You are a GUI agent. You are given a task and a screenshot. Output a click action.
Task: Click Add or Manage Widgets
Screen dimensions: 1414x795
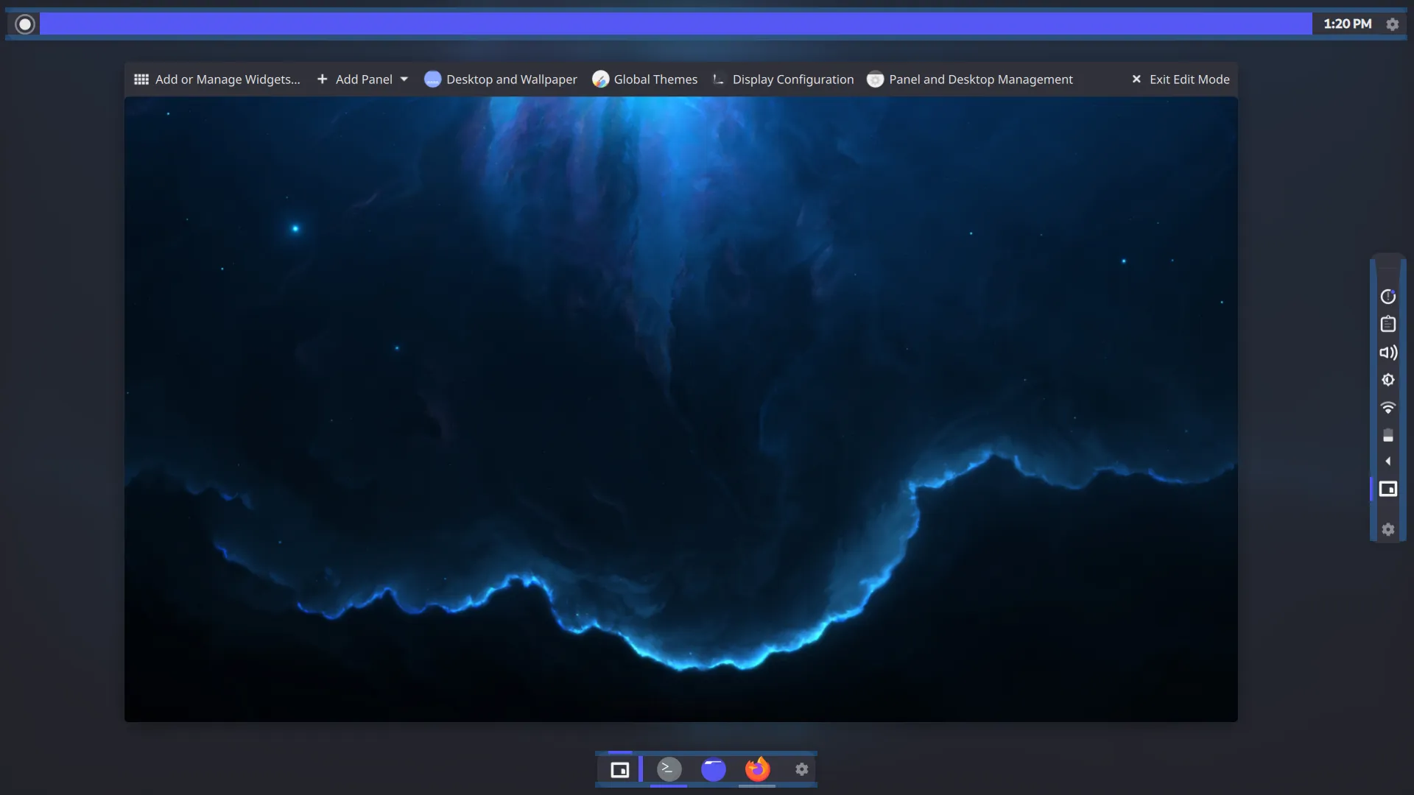pos(217,79)
